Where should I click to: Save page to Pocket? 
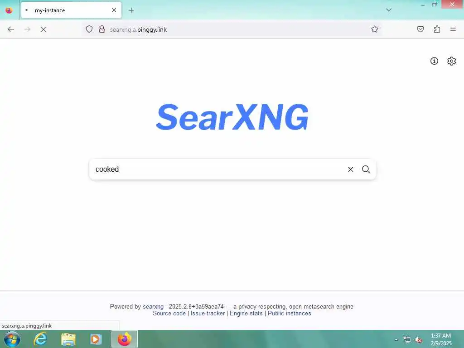pyautogui.click(x=420, y=29)
